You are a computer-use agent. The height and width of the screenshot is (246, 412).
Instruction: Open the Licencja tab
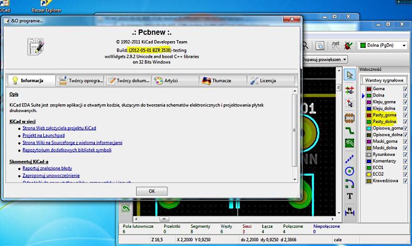(x=271, y=81)
